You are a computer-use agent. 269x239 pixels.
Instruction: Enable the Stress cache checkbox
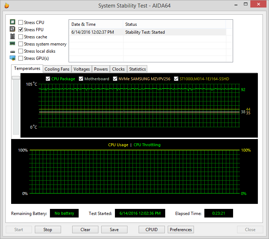click(20, 37)
